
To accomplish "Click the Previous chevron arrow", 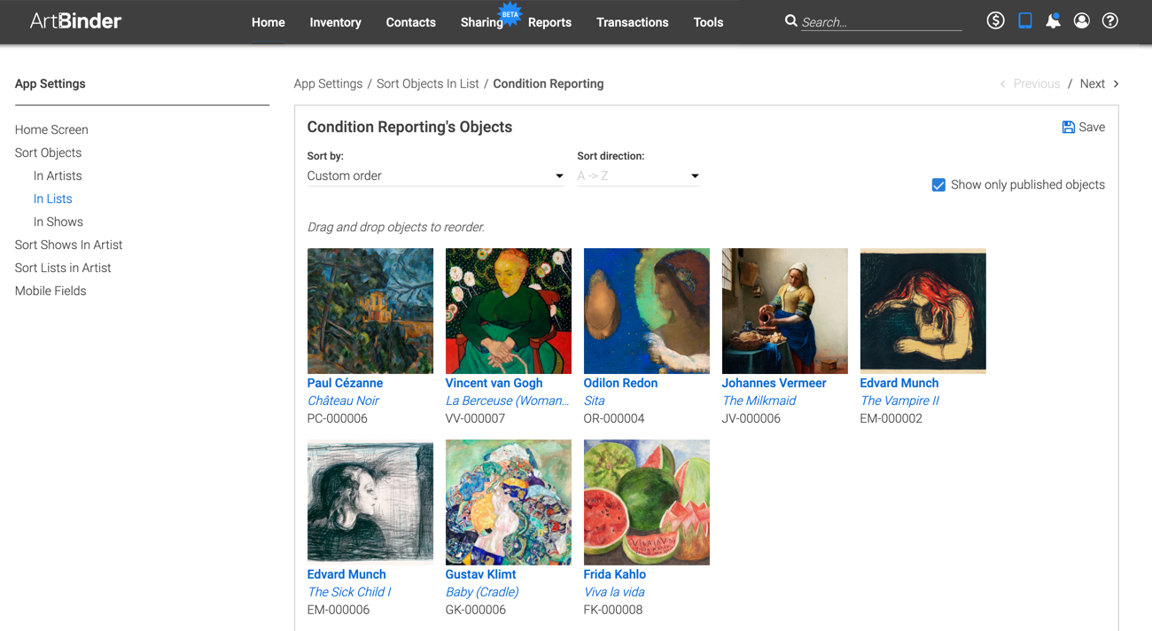I will (1002, 83).
